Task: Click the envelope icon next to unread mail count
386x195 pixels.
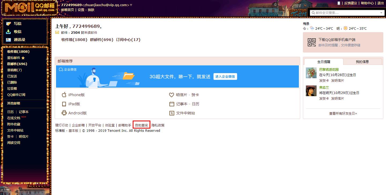Action: tap(57, 32)
